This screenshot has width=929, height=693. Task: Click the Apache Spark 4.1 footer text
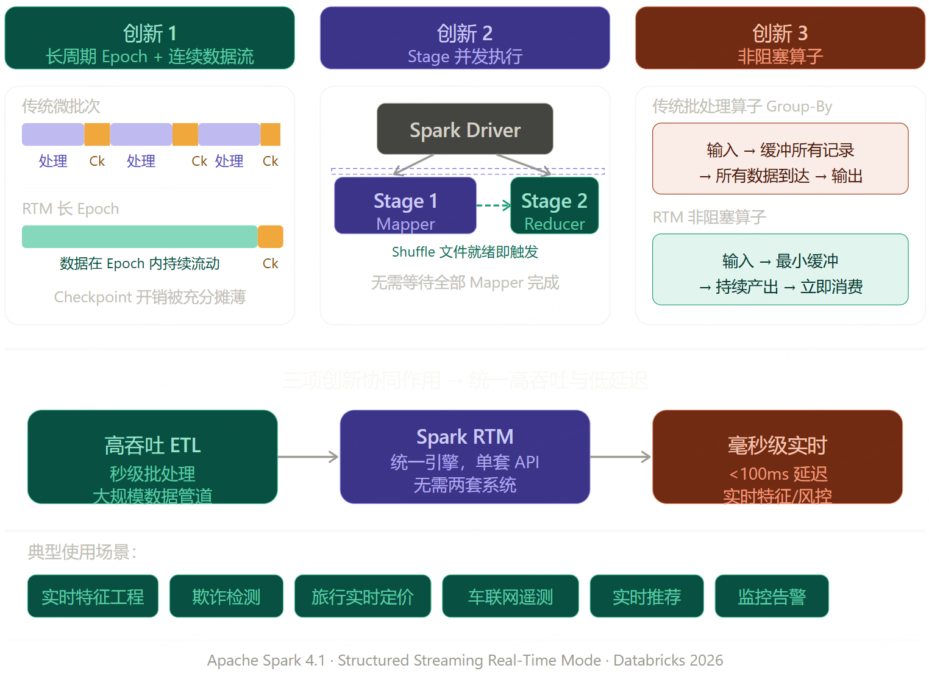click(465, 660)
